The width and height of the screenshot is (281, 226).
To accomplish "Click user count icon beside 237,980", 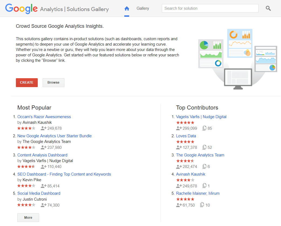I will (x=43, y=147).
